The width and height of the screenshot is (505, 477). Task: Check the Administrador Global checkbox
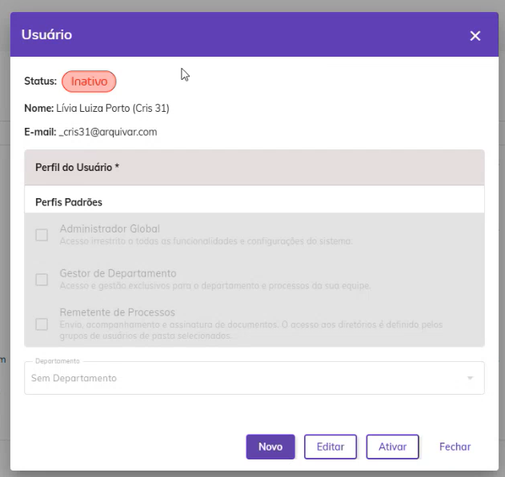point(42,235)
